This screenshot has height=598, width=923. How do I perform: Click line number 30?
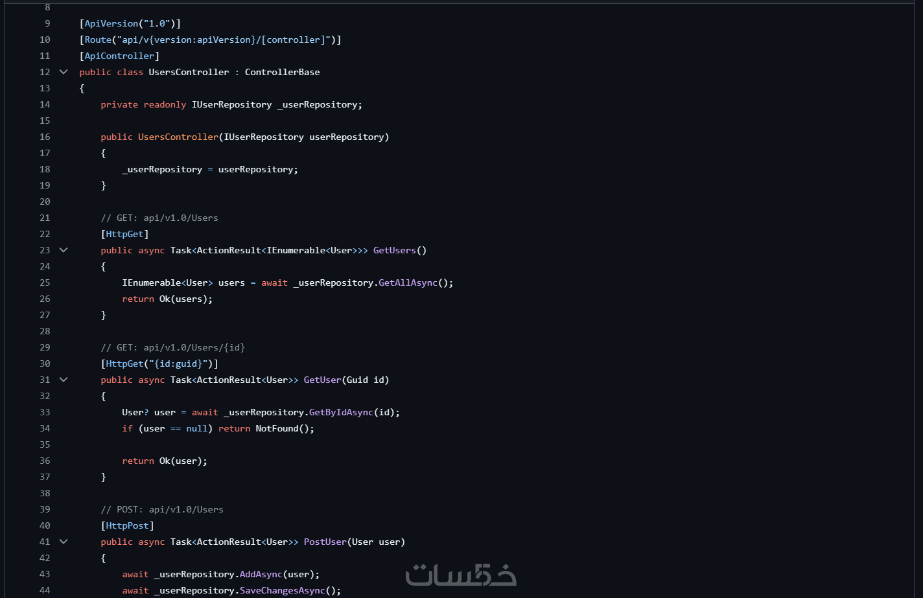click(x=45, y=363)
